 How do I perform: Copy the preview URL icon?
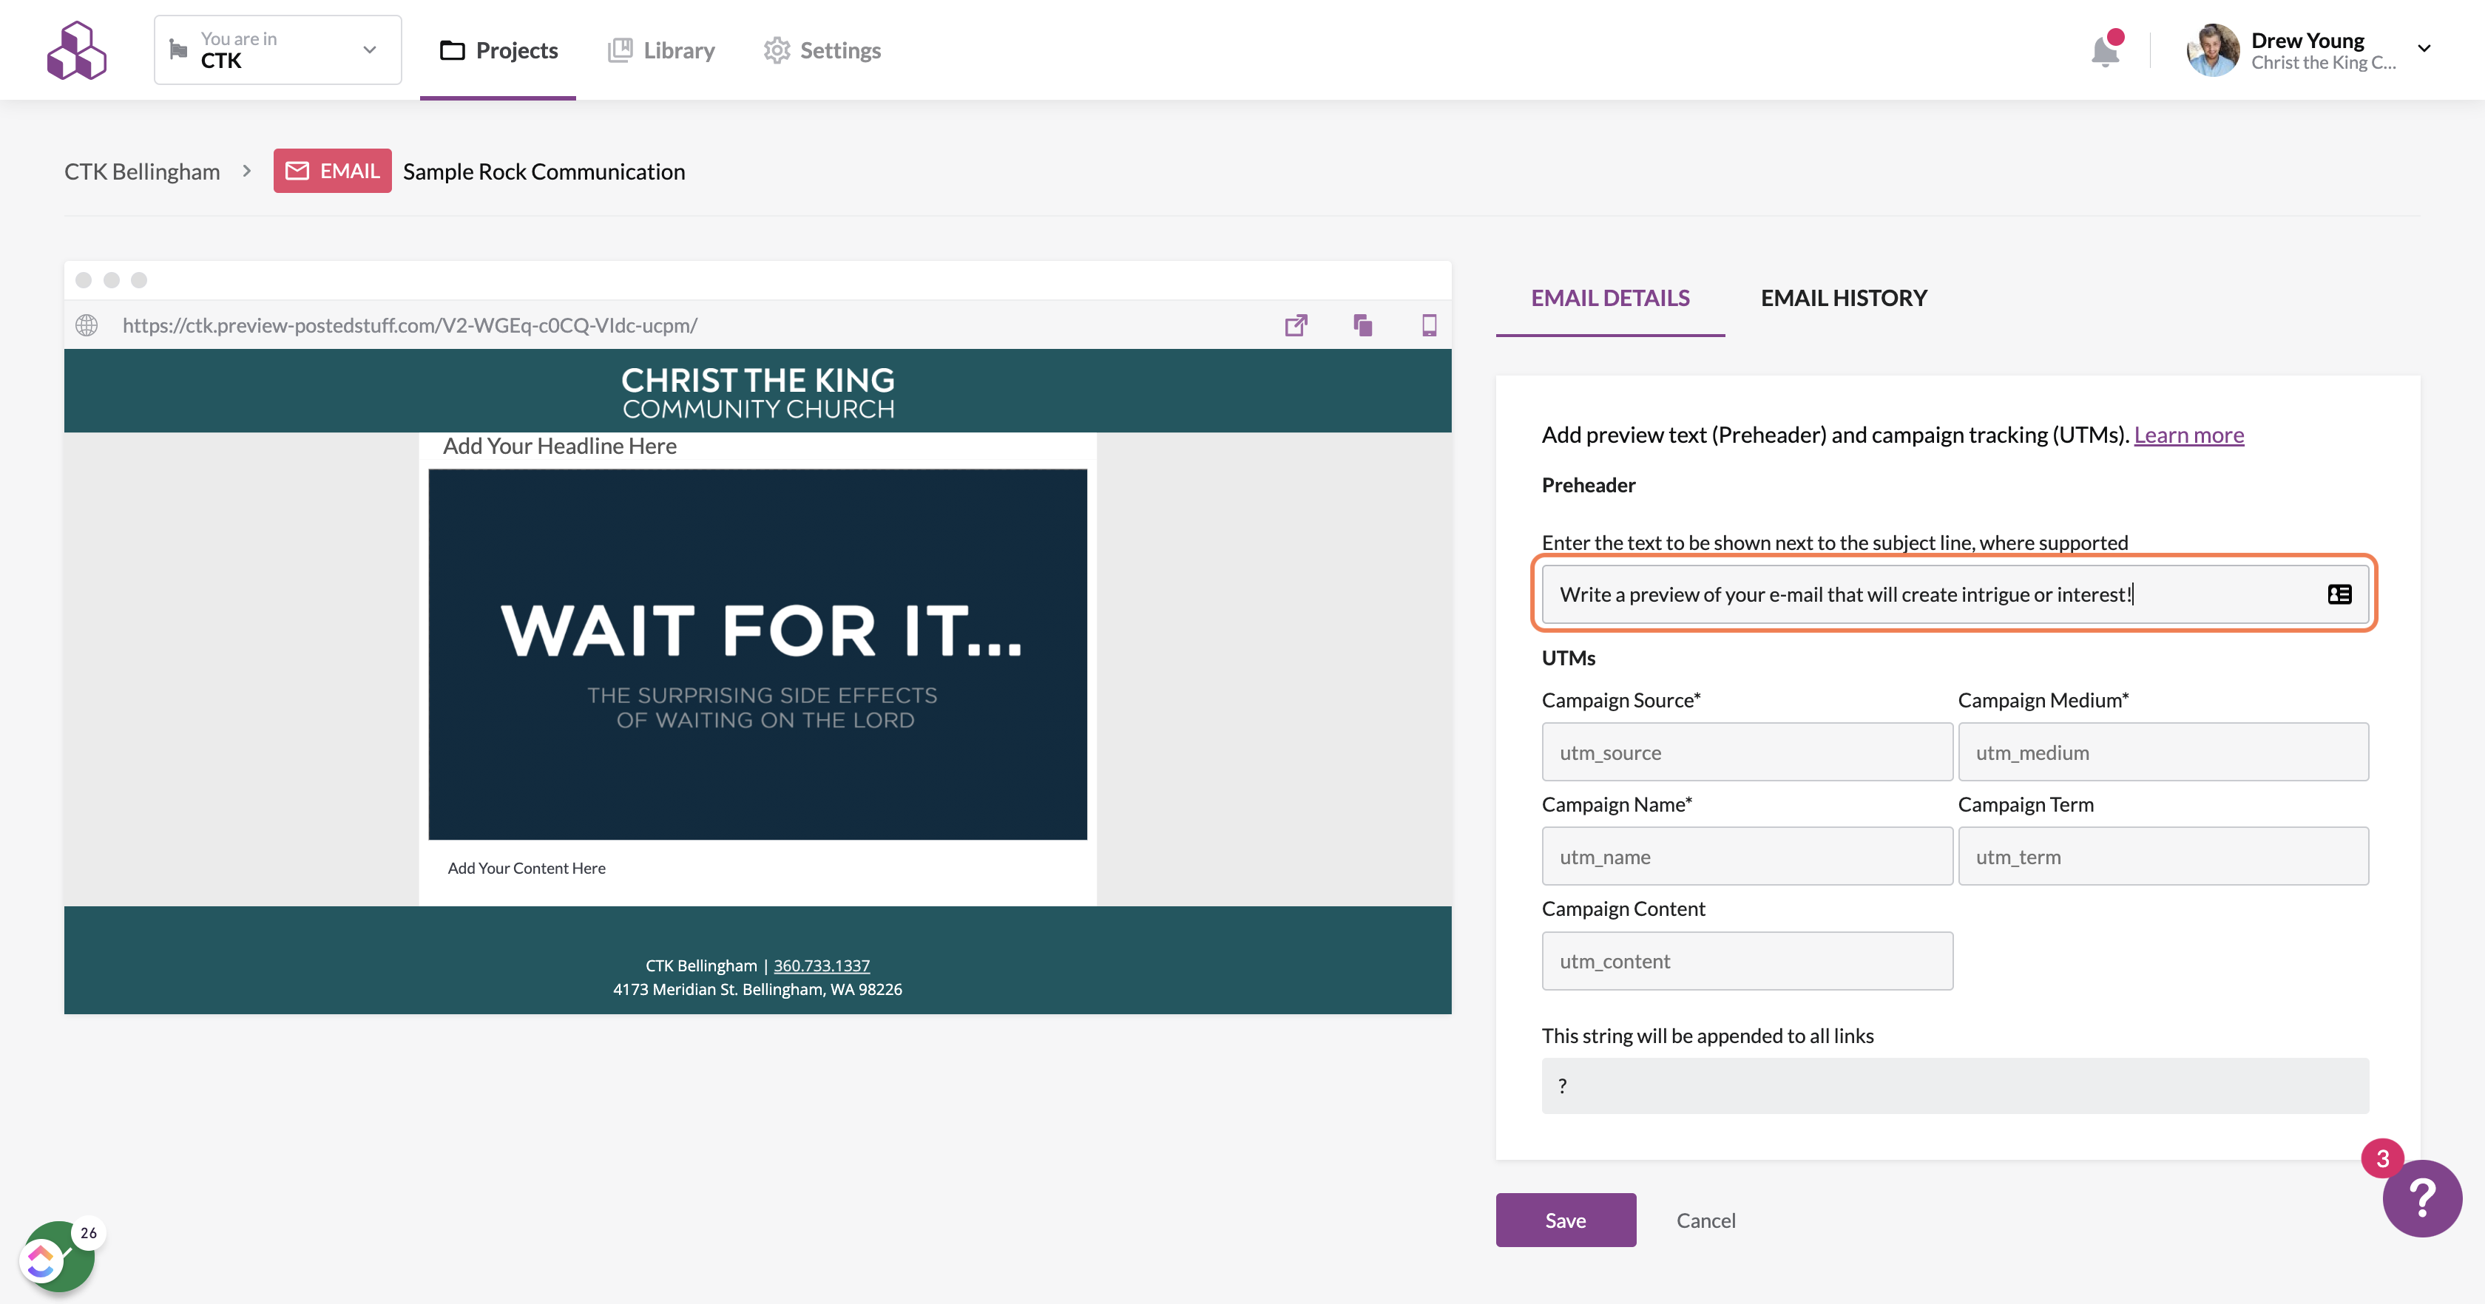1362,325
